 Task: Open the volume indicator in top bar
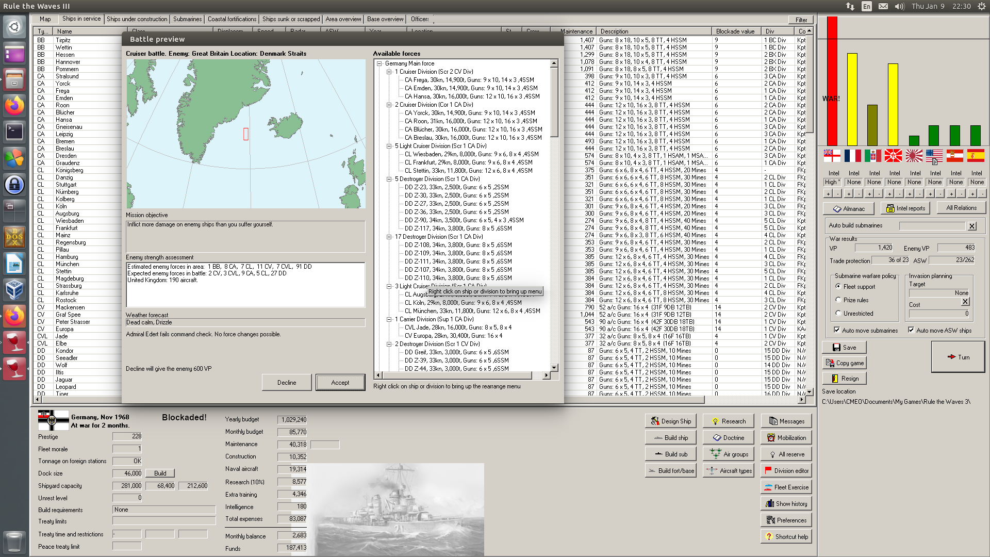[900, 6]
